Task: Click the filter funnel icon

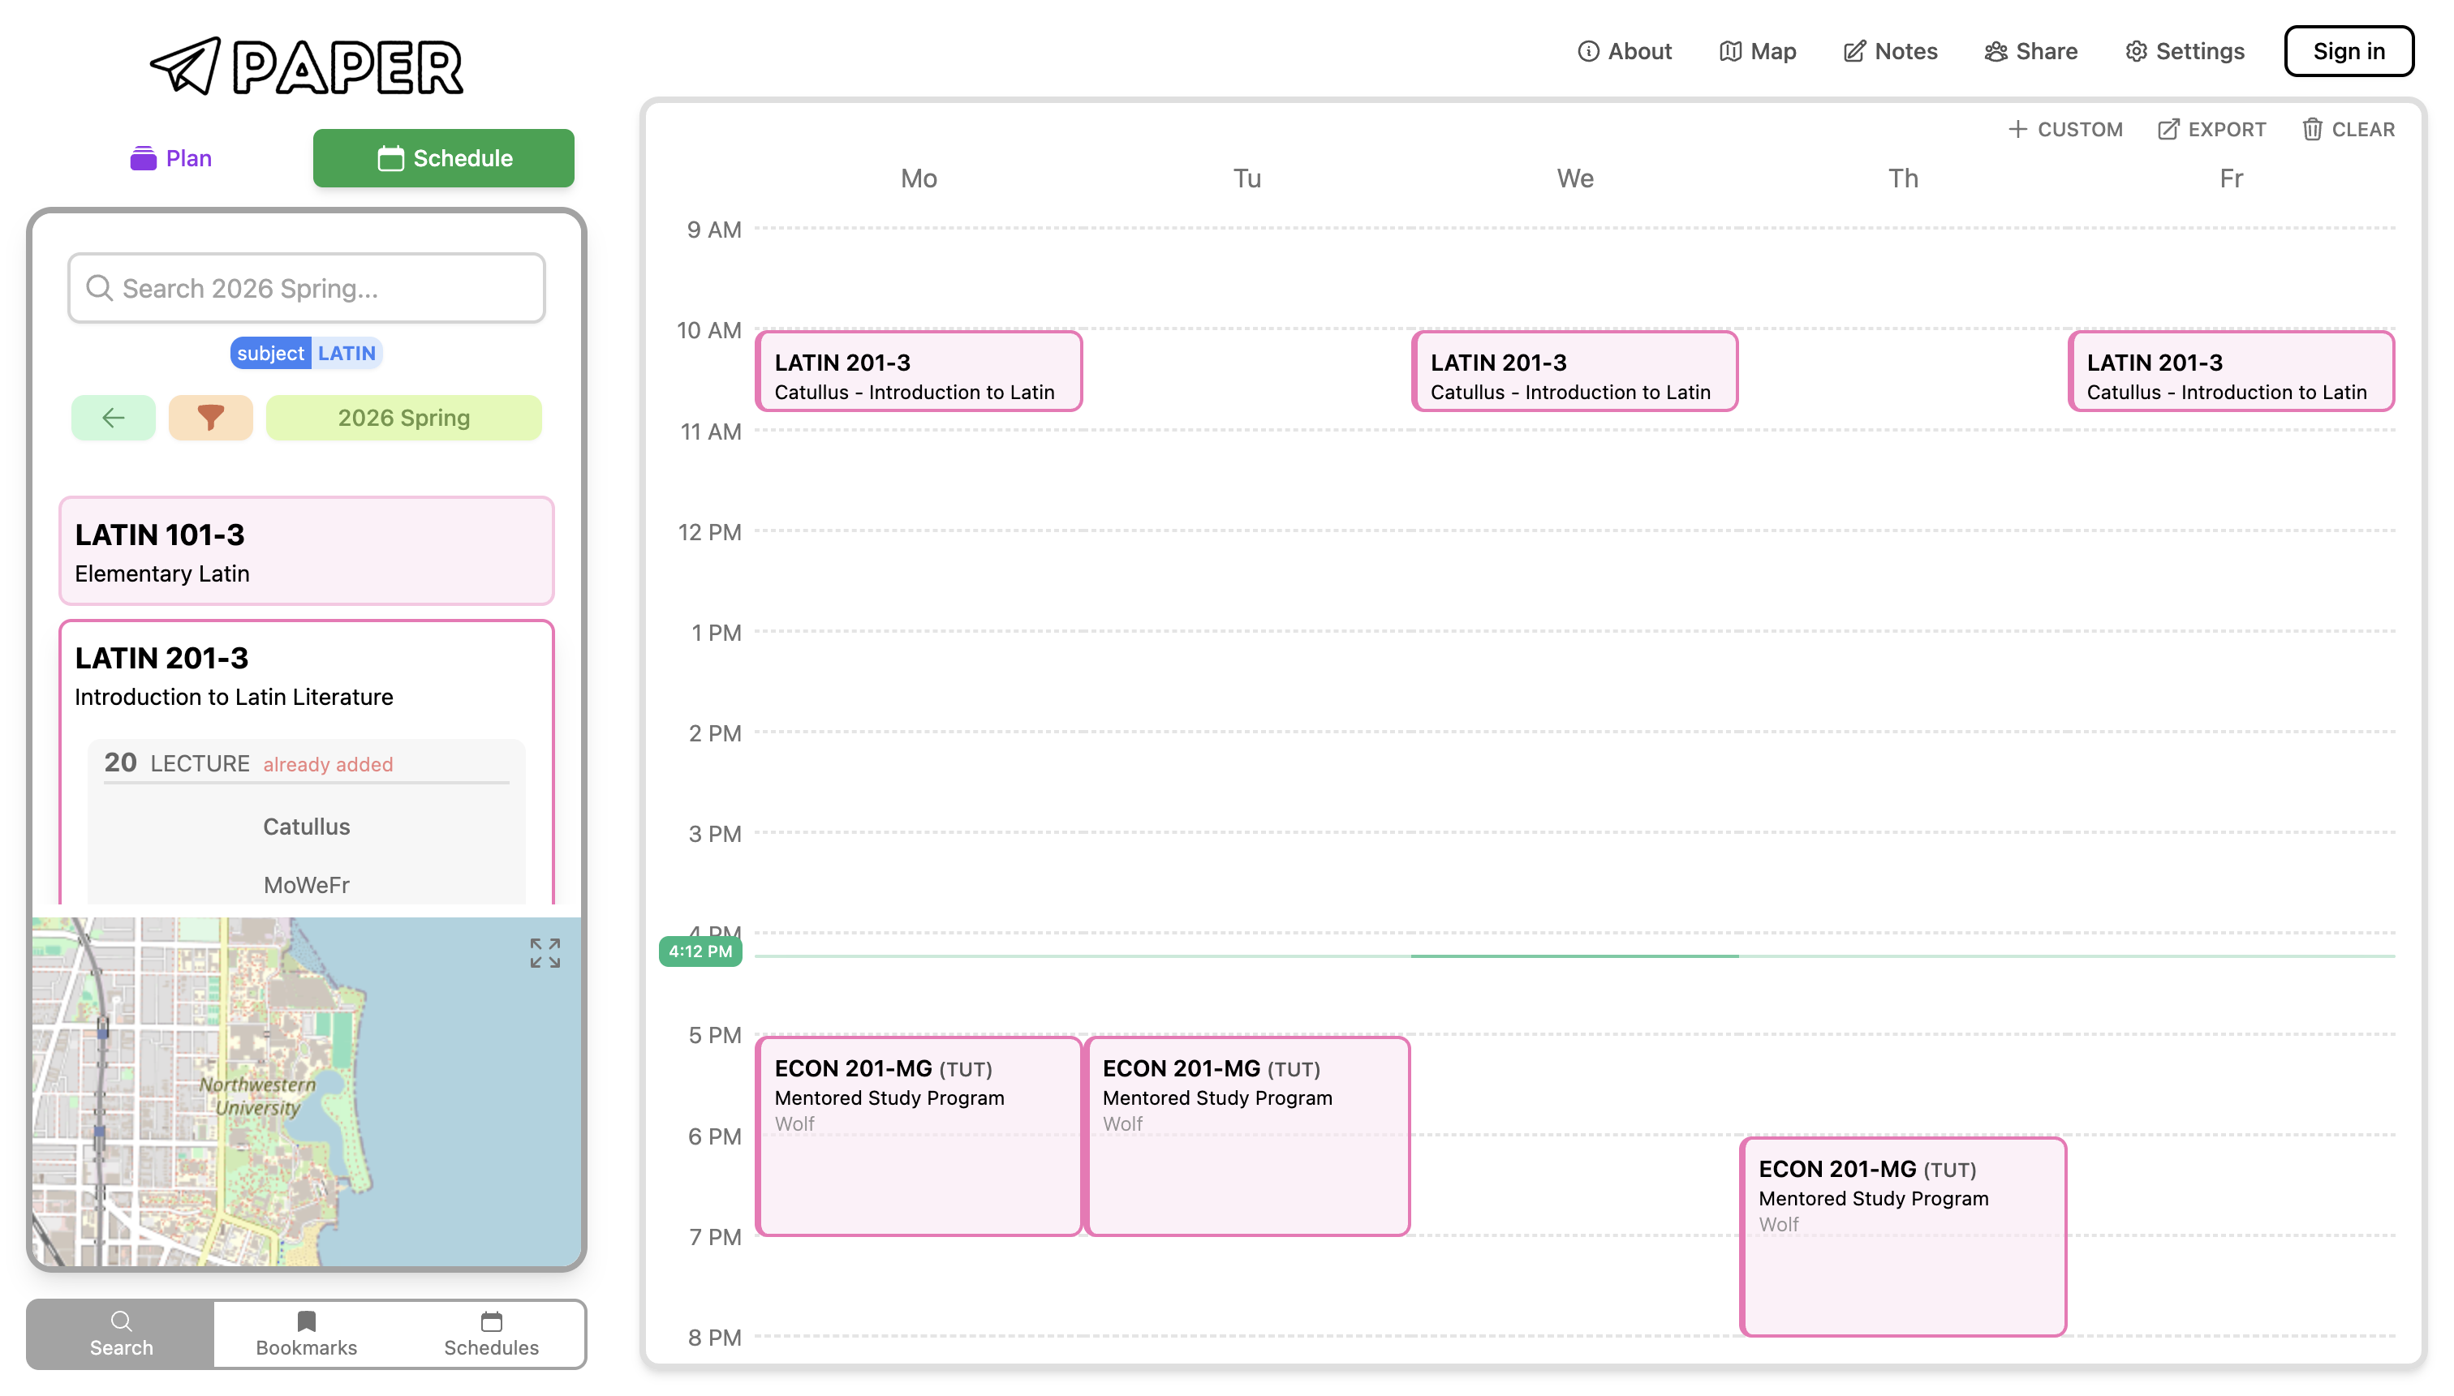Action: click(209, 417)
